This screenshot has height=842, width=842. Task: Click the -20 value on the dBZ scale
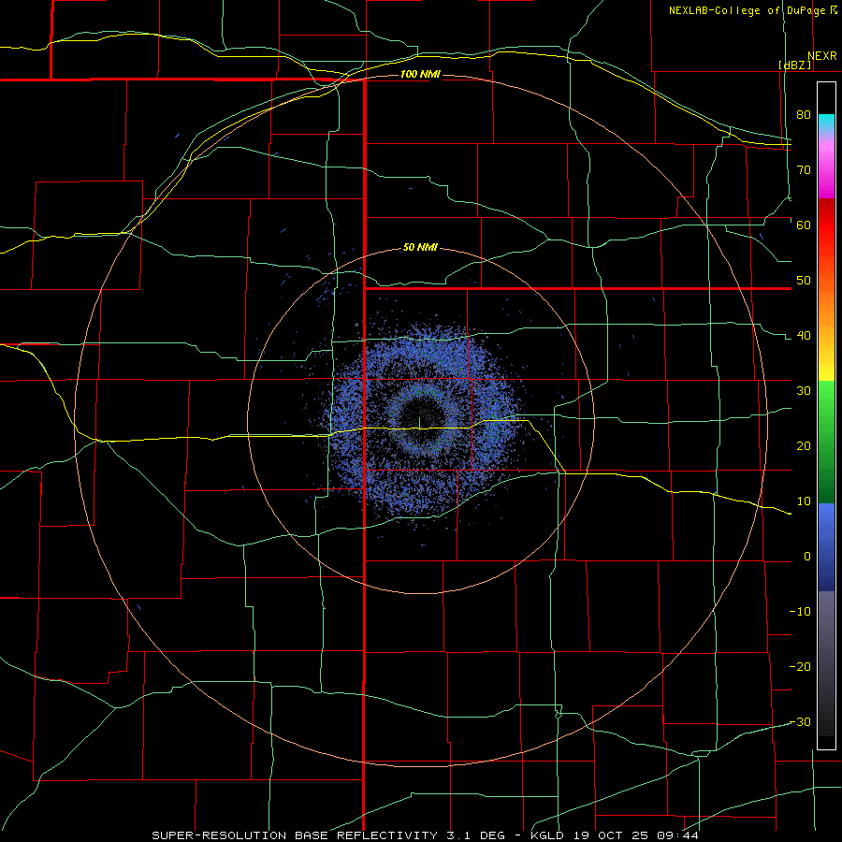pos(800,667)
